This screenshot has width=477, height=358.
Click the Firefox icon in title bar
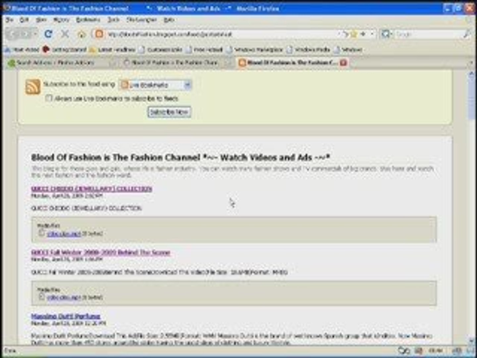tap(7, 8)
